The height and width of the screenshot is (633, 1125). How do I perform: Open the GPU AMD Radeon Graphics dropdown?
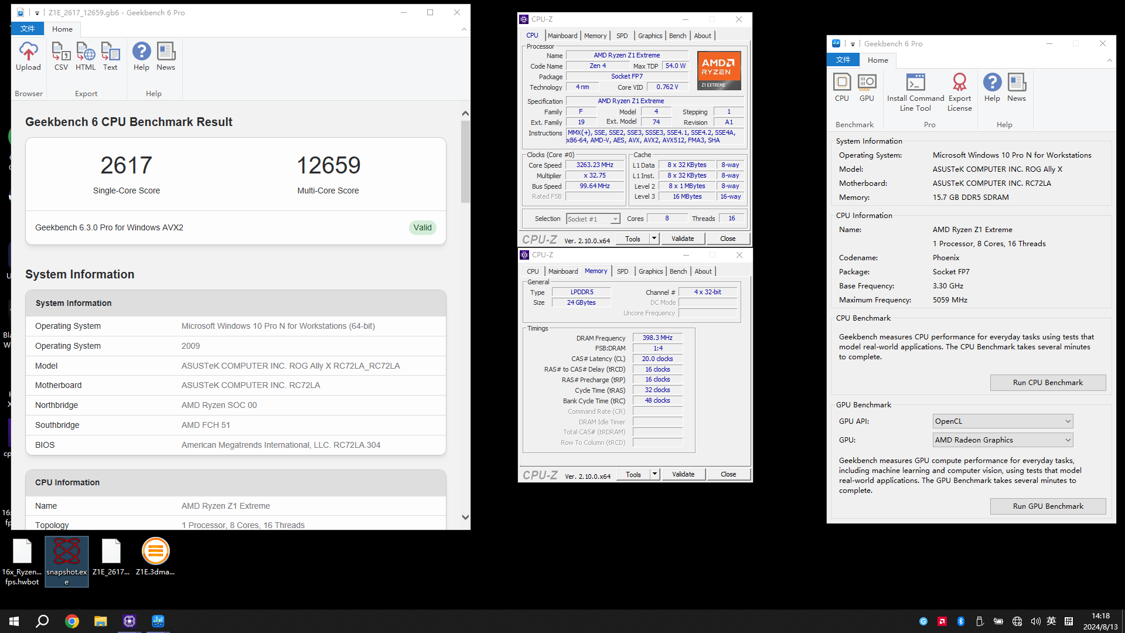point(1003,440)
